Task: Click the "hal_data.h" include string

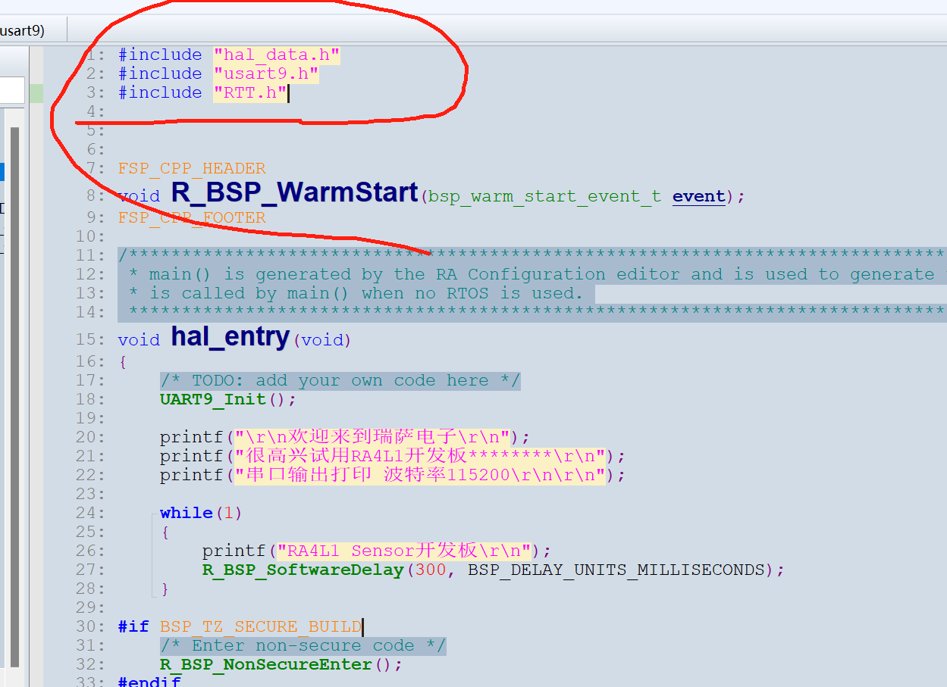Action: 277,55
